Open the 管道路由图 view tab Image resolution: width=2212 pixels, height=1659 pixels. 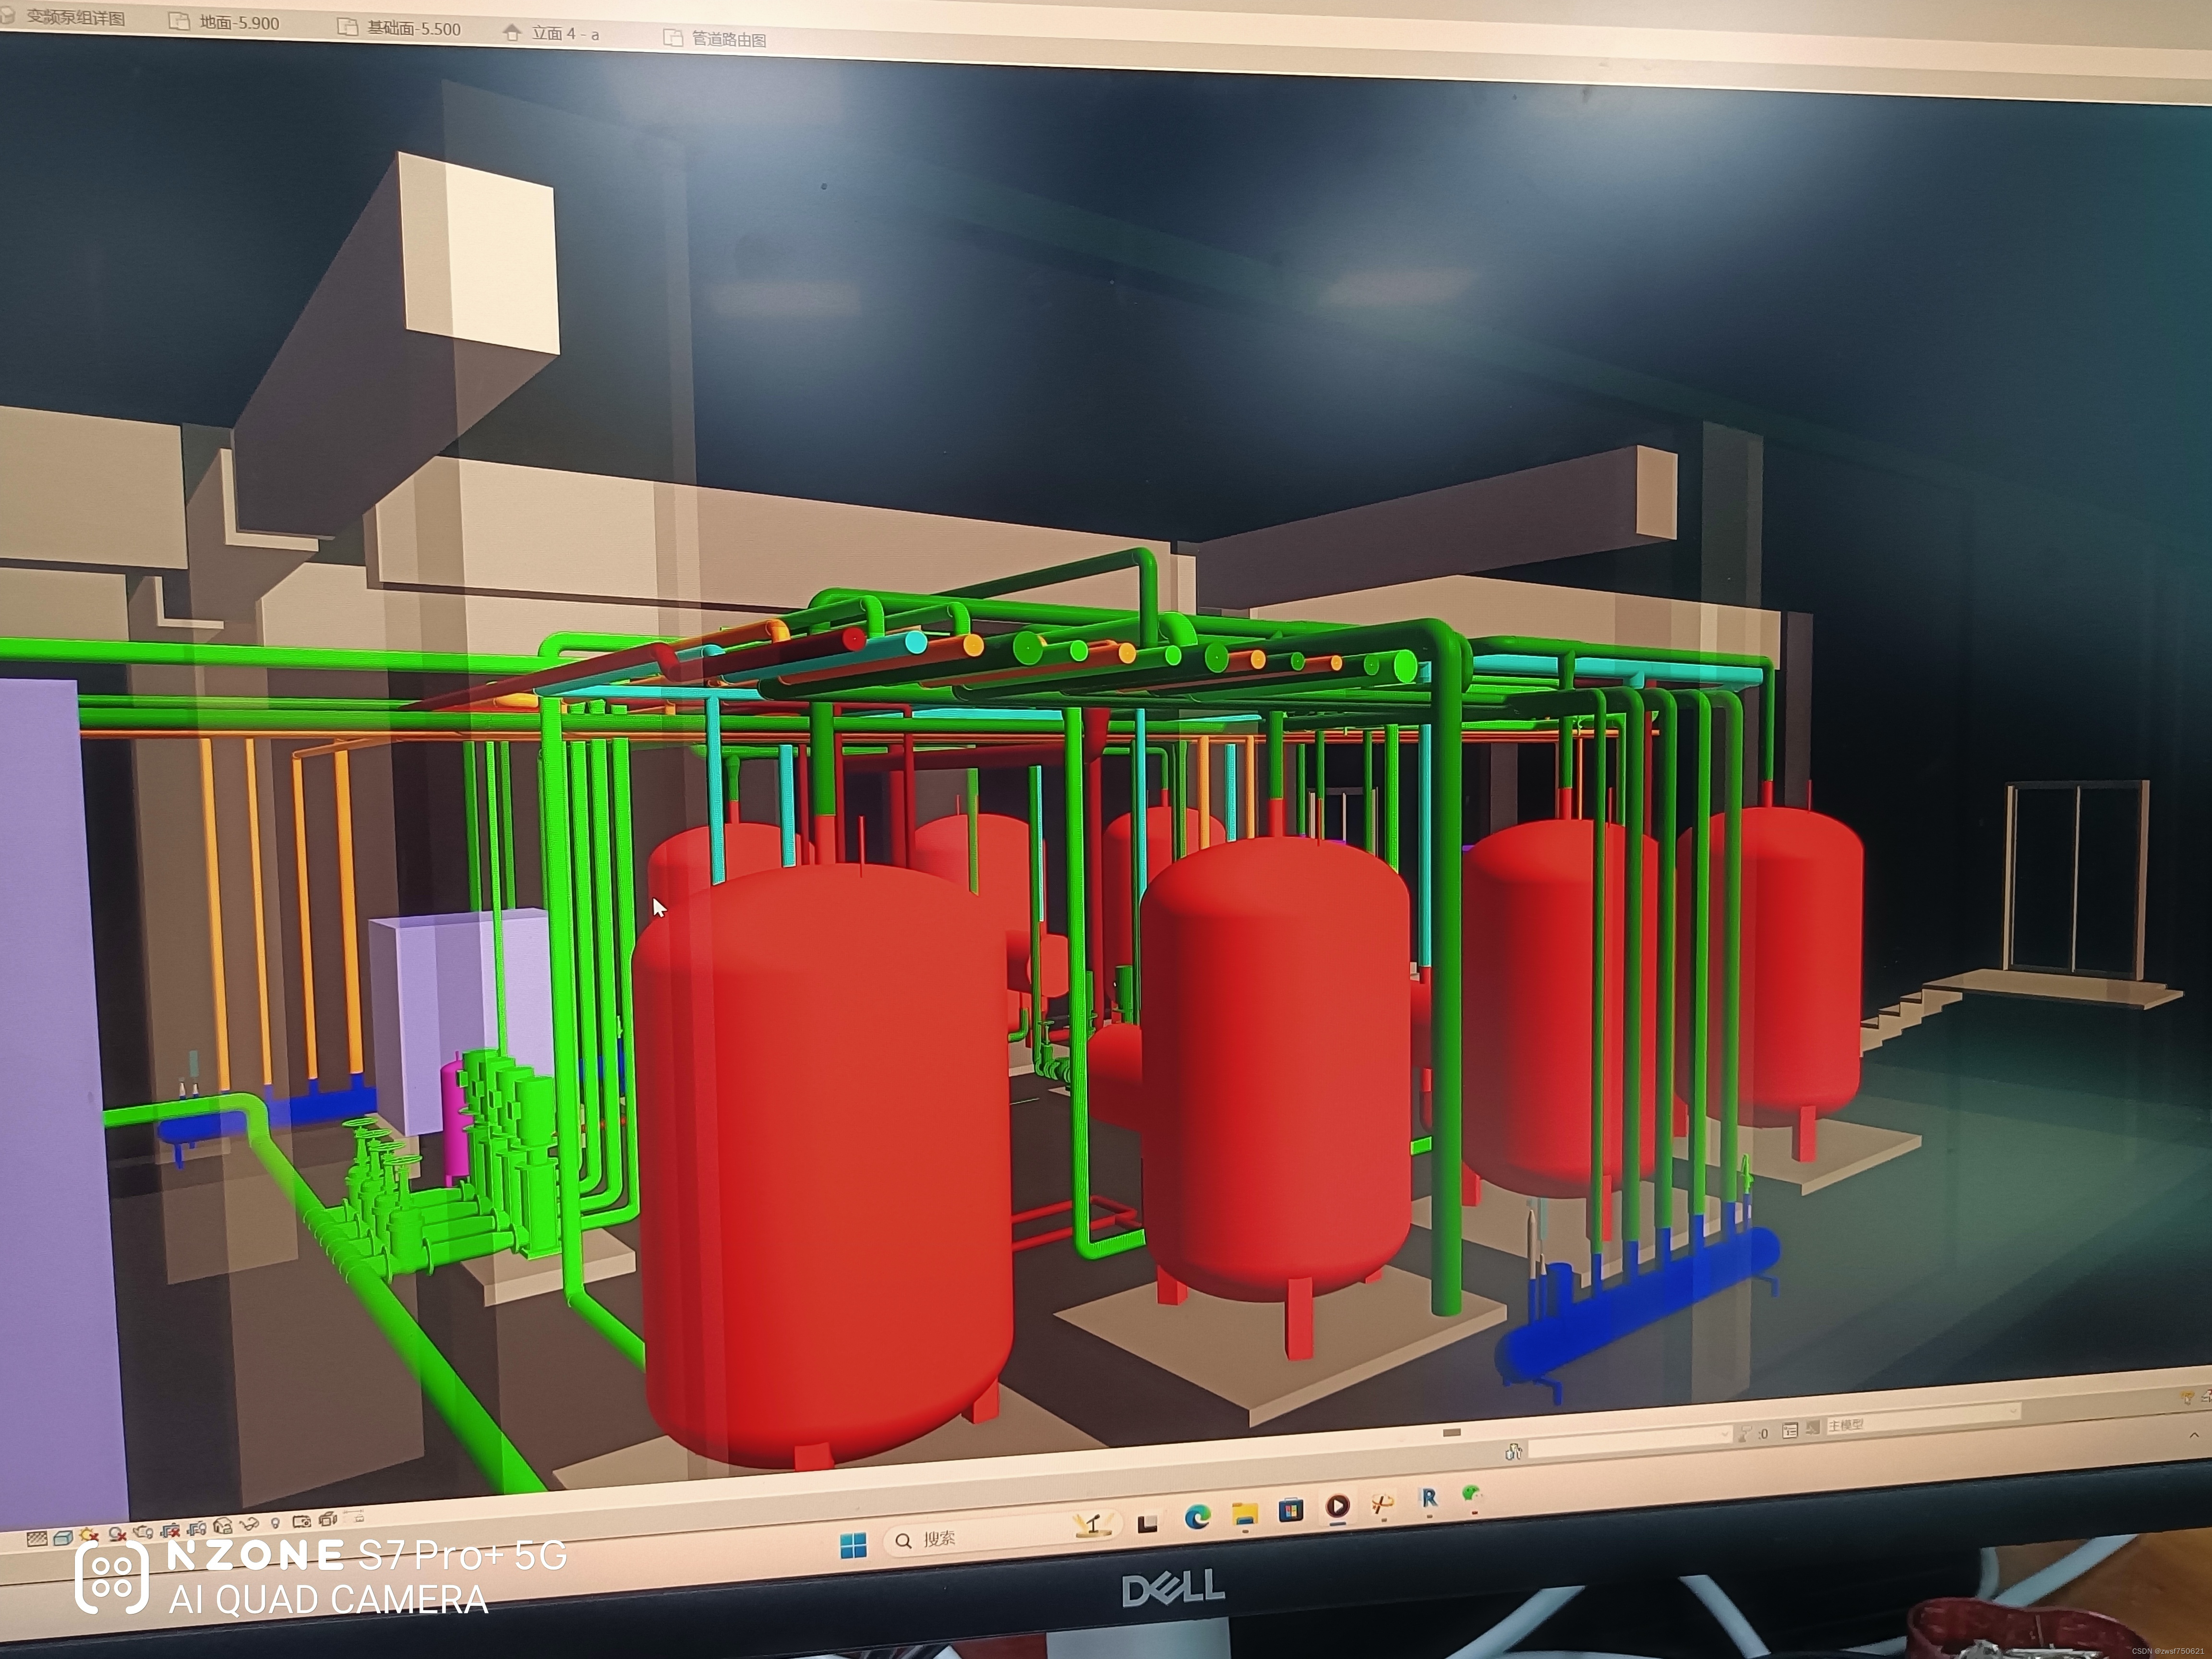[x=728, y=39]
